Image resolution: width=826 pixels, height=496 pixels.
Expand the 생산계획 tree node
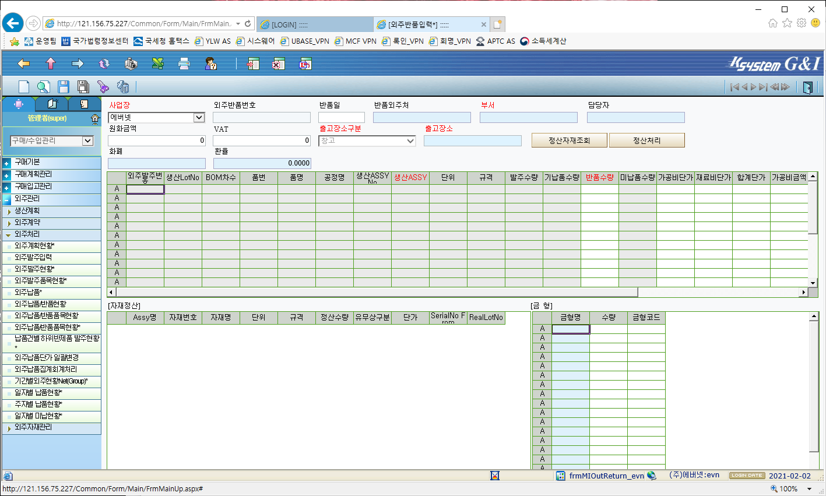9,212
